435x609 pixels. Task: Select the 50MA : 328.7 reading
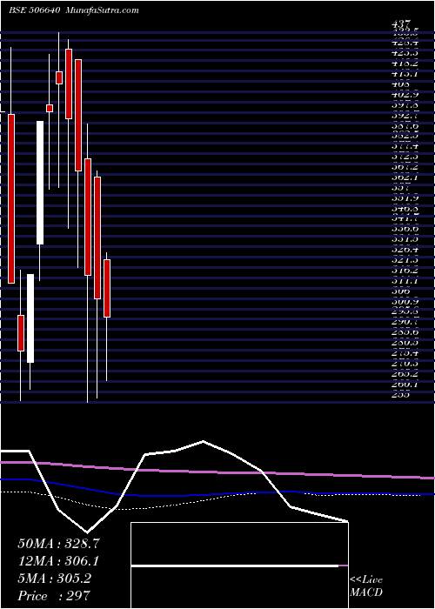(58, 544)
